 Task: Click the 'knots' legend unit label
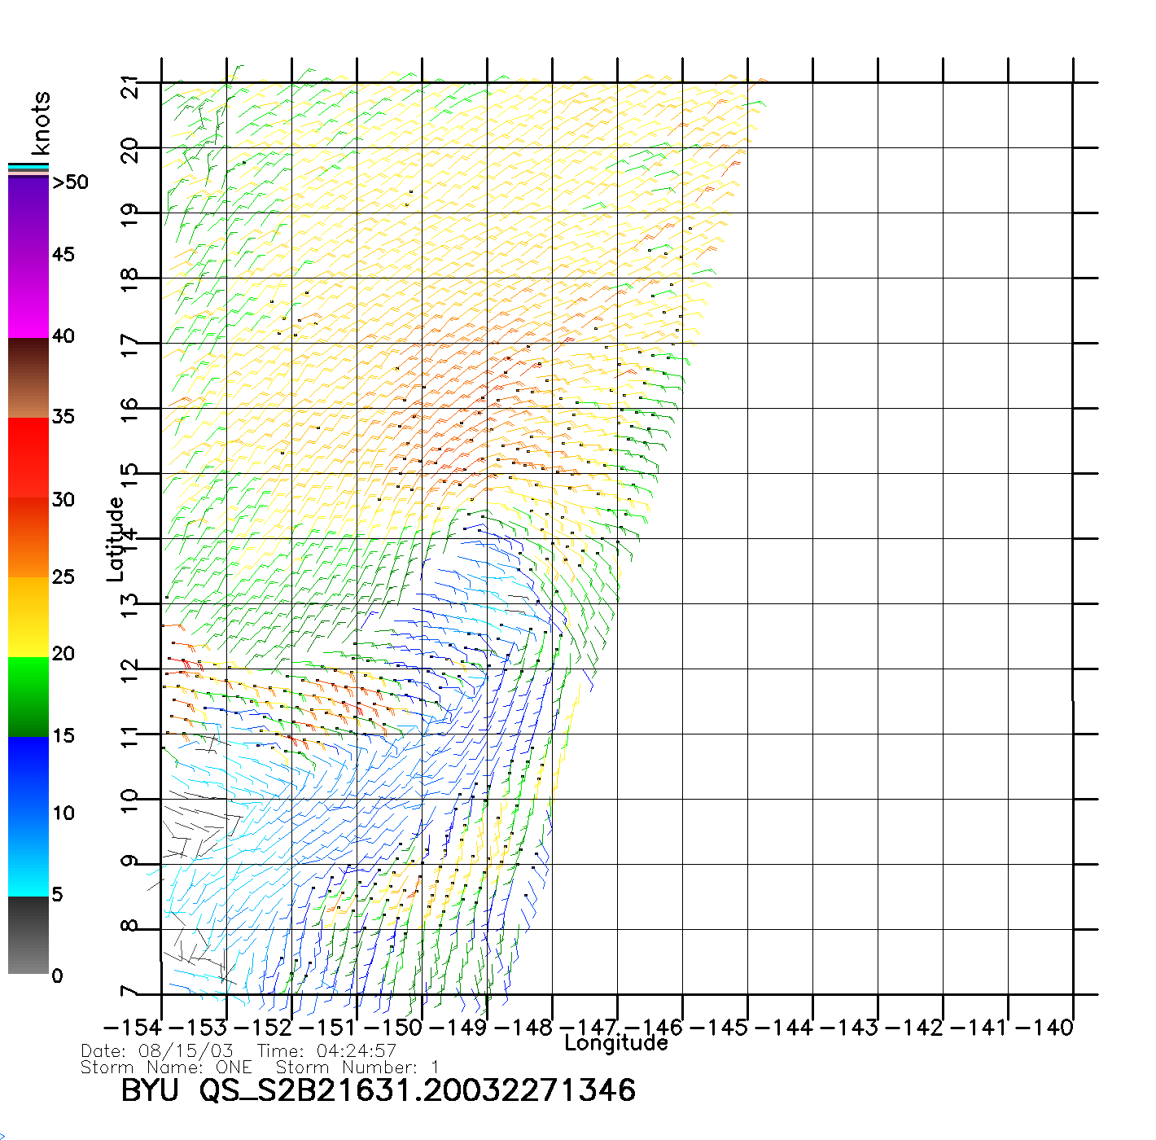41,122
